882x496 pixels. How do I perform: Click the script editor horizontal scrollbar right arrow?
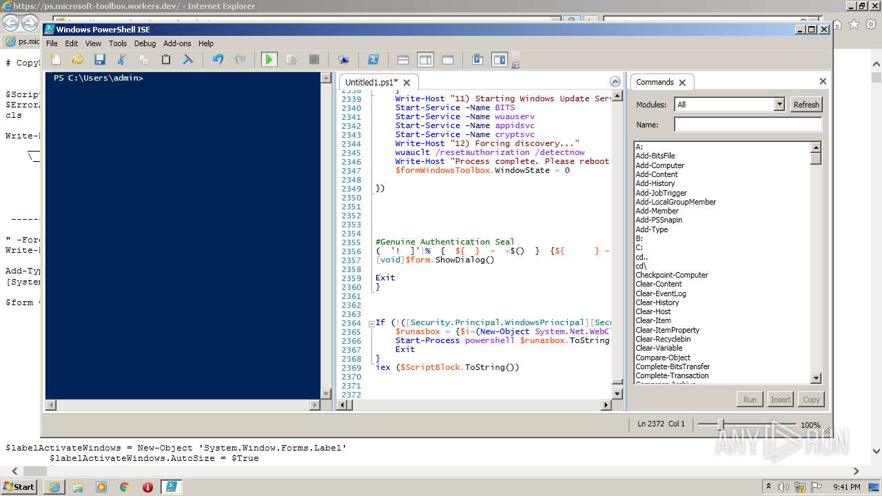[607, 405]
